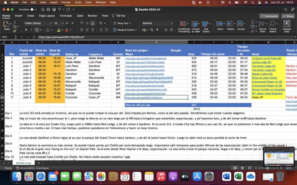Screen dimensions: 297x185
Task: Open the Sleepy J Cabins hotel link
Action: click(x=262, y=74)
